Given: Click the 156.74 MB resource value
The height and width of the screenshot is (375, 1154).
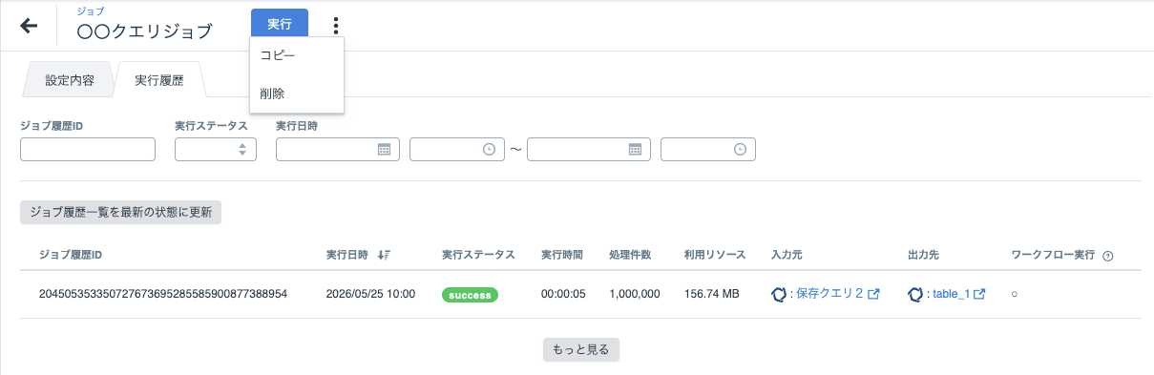Looking at the screenshot, I should (x=712, y=294).
